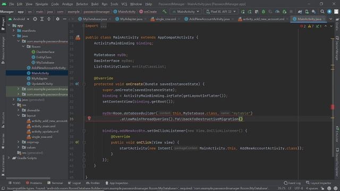340x191 pixels.
Task: Click the Run app icon in toolbar
Action: (x=243, y=12)
